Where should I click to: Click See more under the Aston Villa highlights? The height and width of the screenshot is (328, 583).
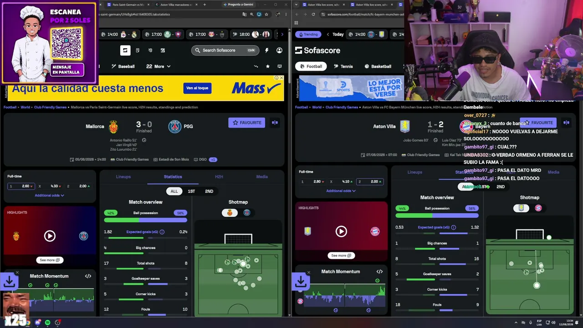click(x=341, y=256)
